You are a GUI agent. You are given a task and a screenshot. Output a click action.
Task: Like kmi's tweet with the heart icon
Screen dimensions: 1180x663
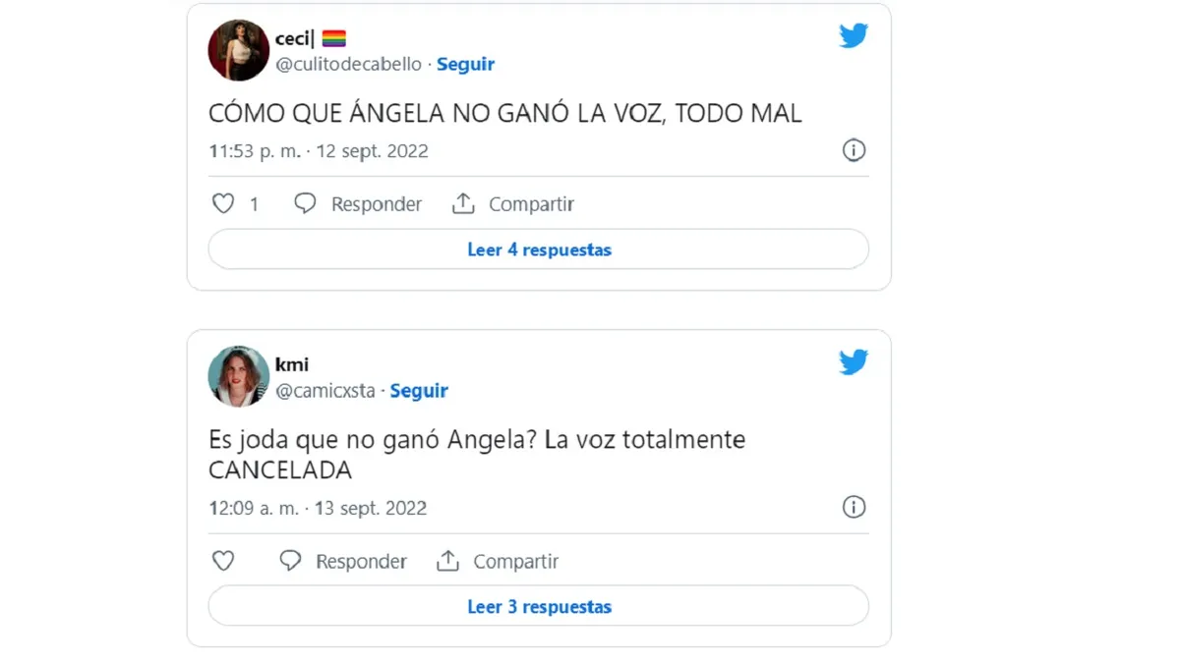tap(223, 561)
